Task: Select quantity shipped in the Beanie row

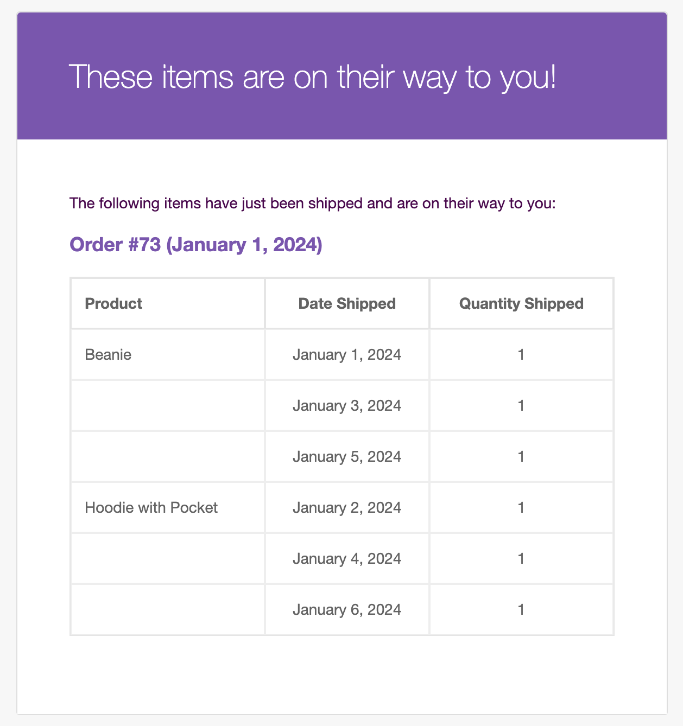Action: (x=521, y=355)
